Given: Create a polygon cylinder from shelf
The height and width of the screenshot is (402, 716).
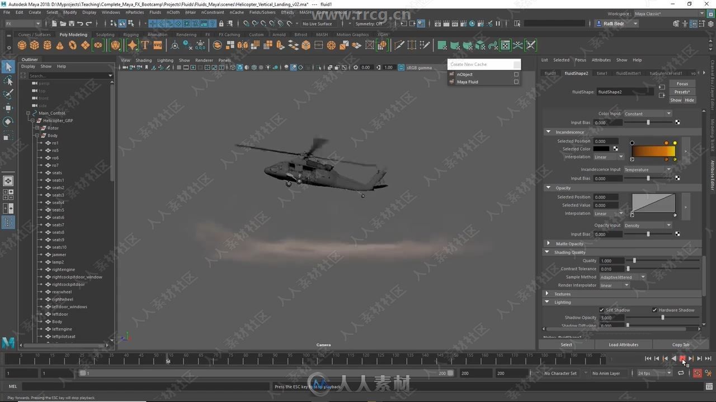Looking at the screenshot, I should [x=48, y=45].
